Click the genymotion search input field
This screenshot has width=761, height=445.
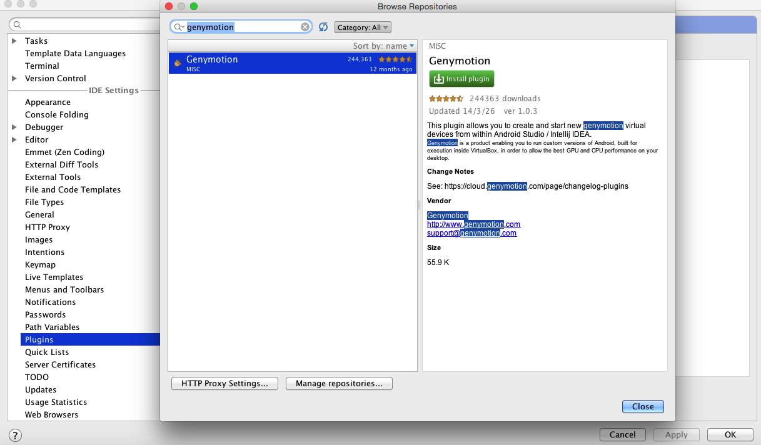[243, 27]
